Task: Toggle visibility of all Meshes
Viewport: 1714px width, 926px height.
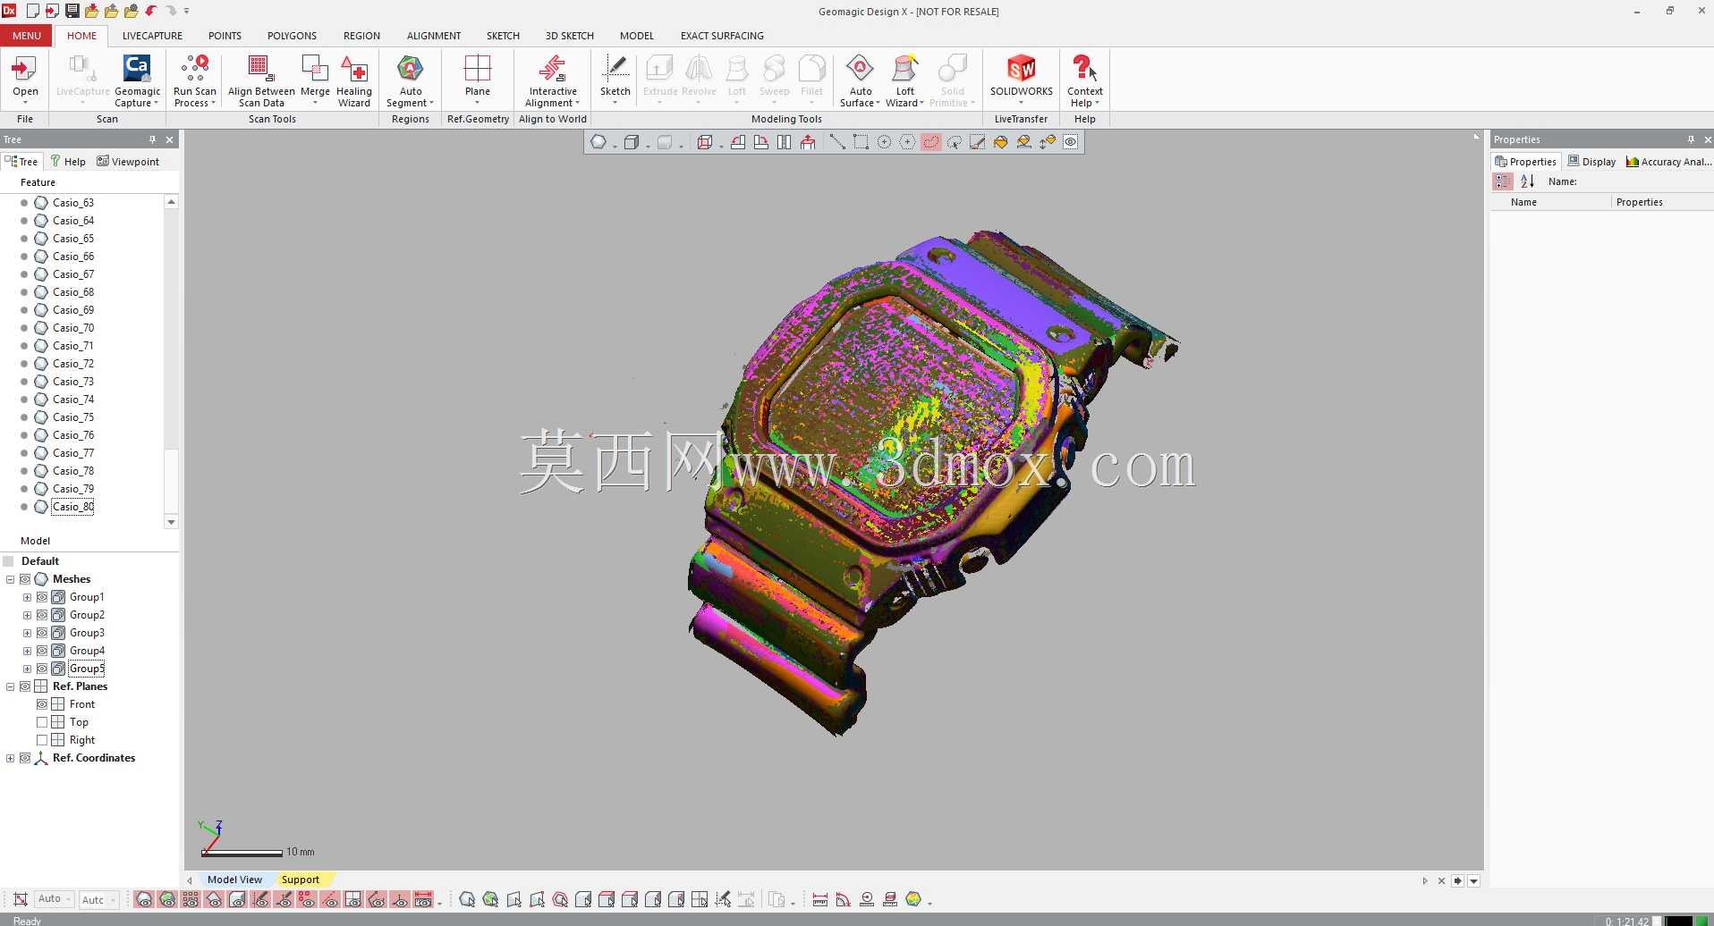Action: coord(25,579)
